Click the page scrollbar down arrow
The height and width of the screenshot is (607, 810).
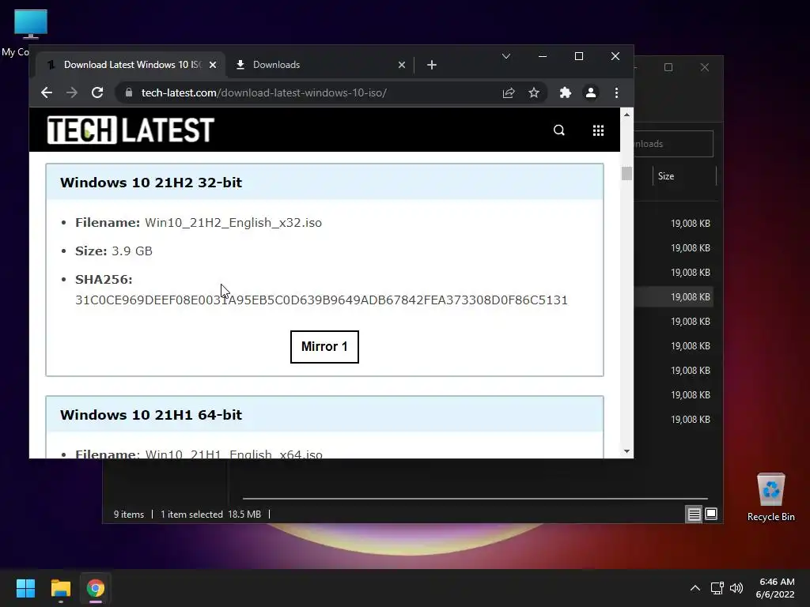tap(626, 451)
